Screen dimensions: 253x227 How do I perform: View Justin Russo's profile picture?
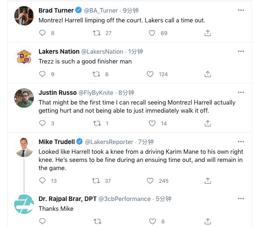tap(24, 98)
